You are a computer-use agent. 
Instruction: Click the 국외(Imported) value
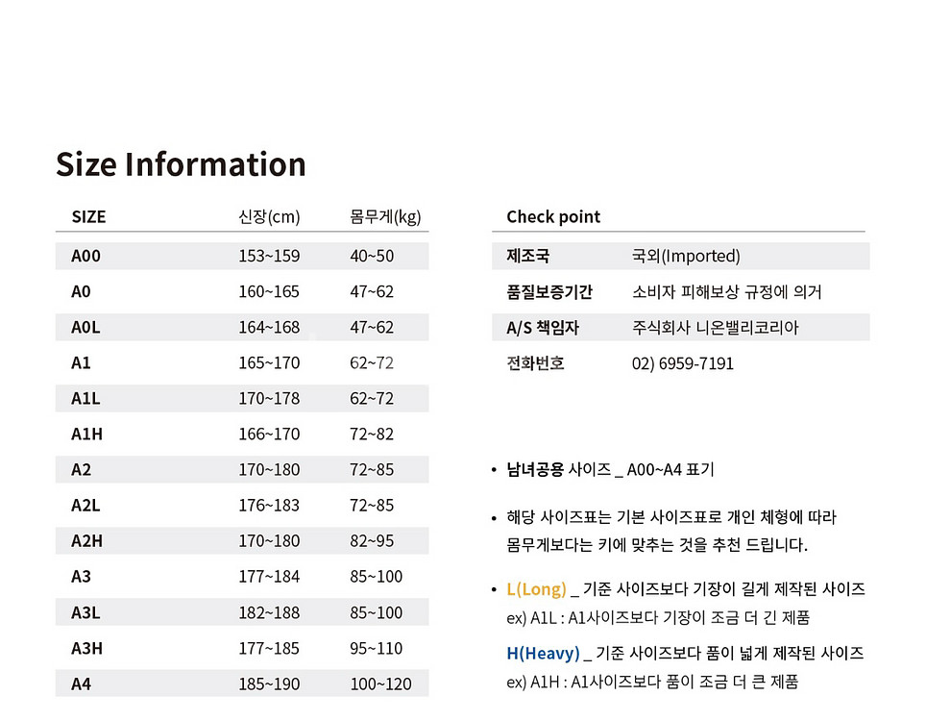coord(686,256)
